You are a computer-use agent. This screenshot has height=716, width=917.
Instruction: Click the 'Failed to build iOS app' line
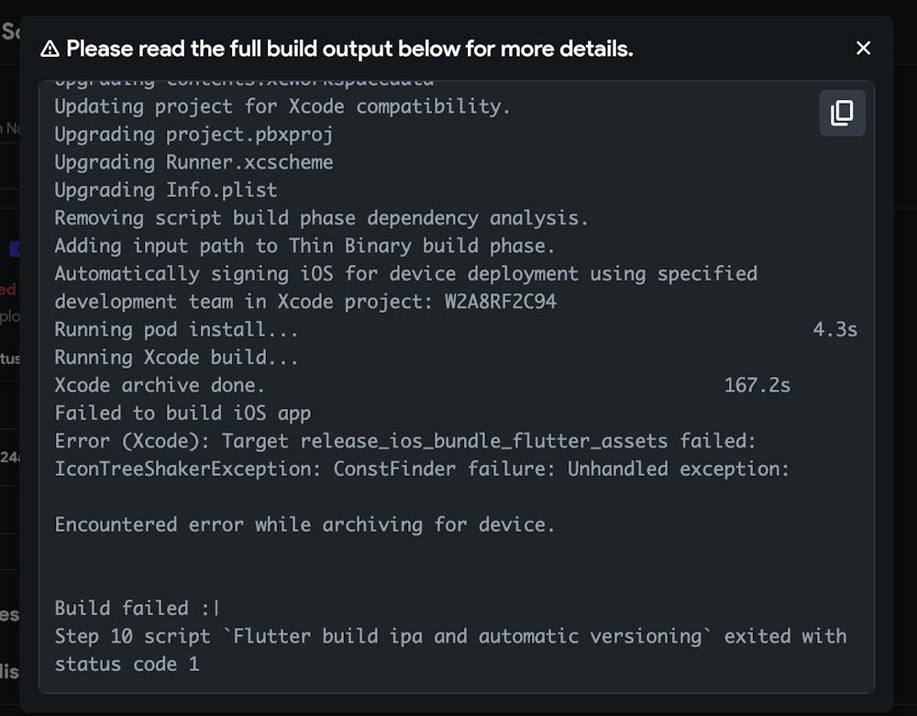(x=182, y=413)
